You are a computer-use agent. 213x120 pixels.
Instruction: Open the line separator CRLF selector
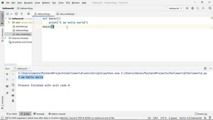coord(155,118)
